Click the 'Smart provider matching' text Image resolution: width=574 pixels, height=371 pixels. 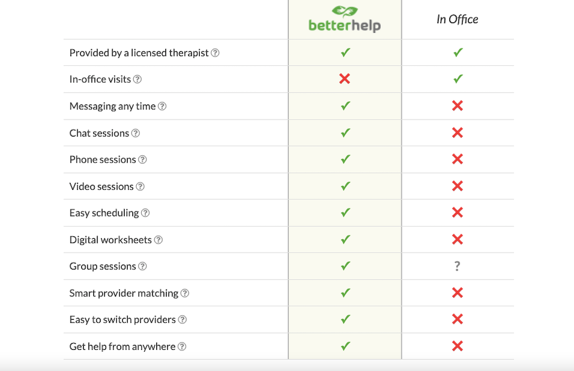click(x=124, y=294)
